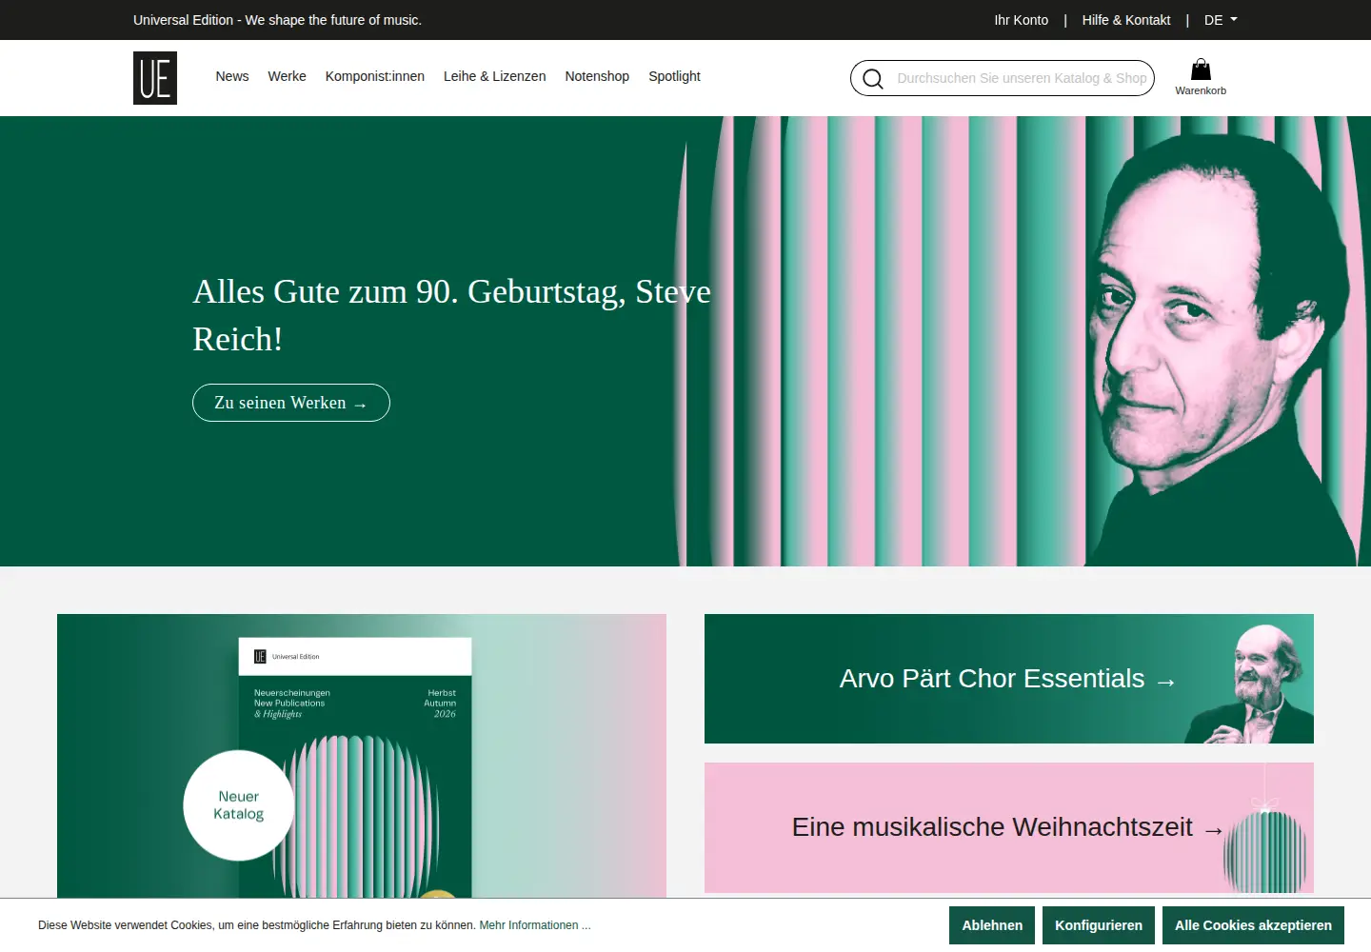Image resolution: width=1371 pixels, height=952 pixels.
Task: Click Konfigurieren for cookie settings
Action: coord(1099,925)
